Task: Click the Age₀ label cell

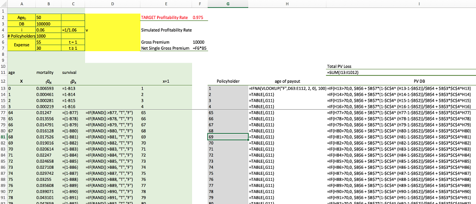Action: (x=21, y=18)
